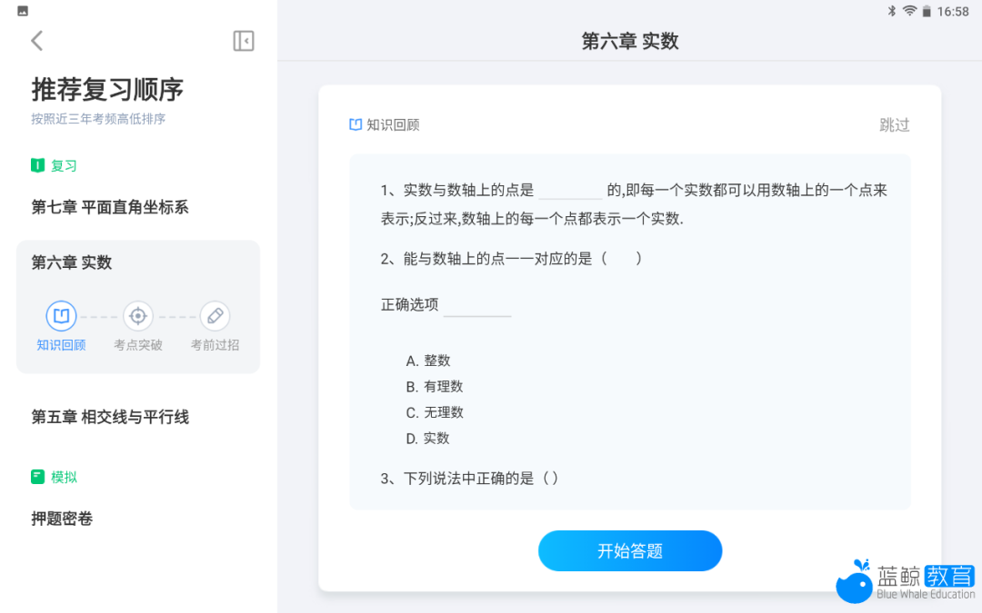Tap the green 模拟 section icon

click(x=37, y=477)
